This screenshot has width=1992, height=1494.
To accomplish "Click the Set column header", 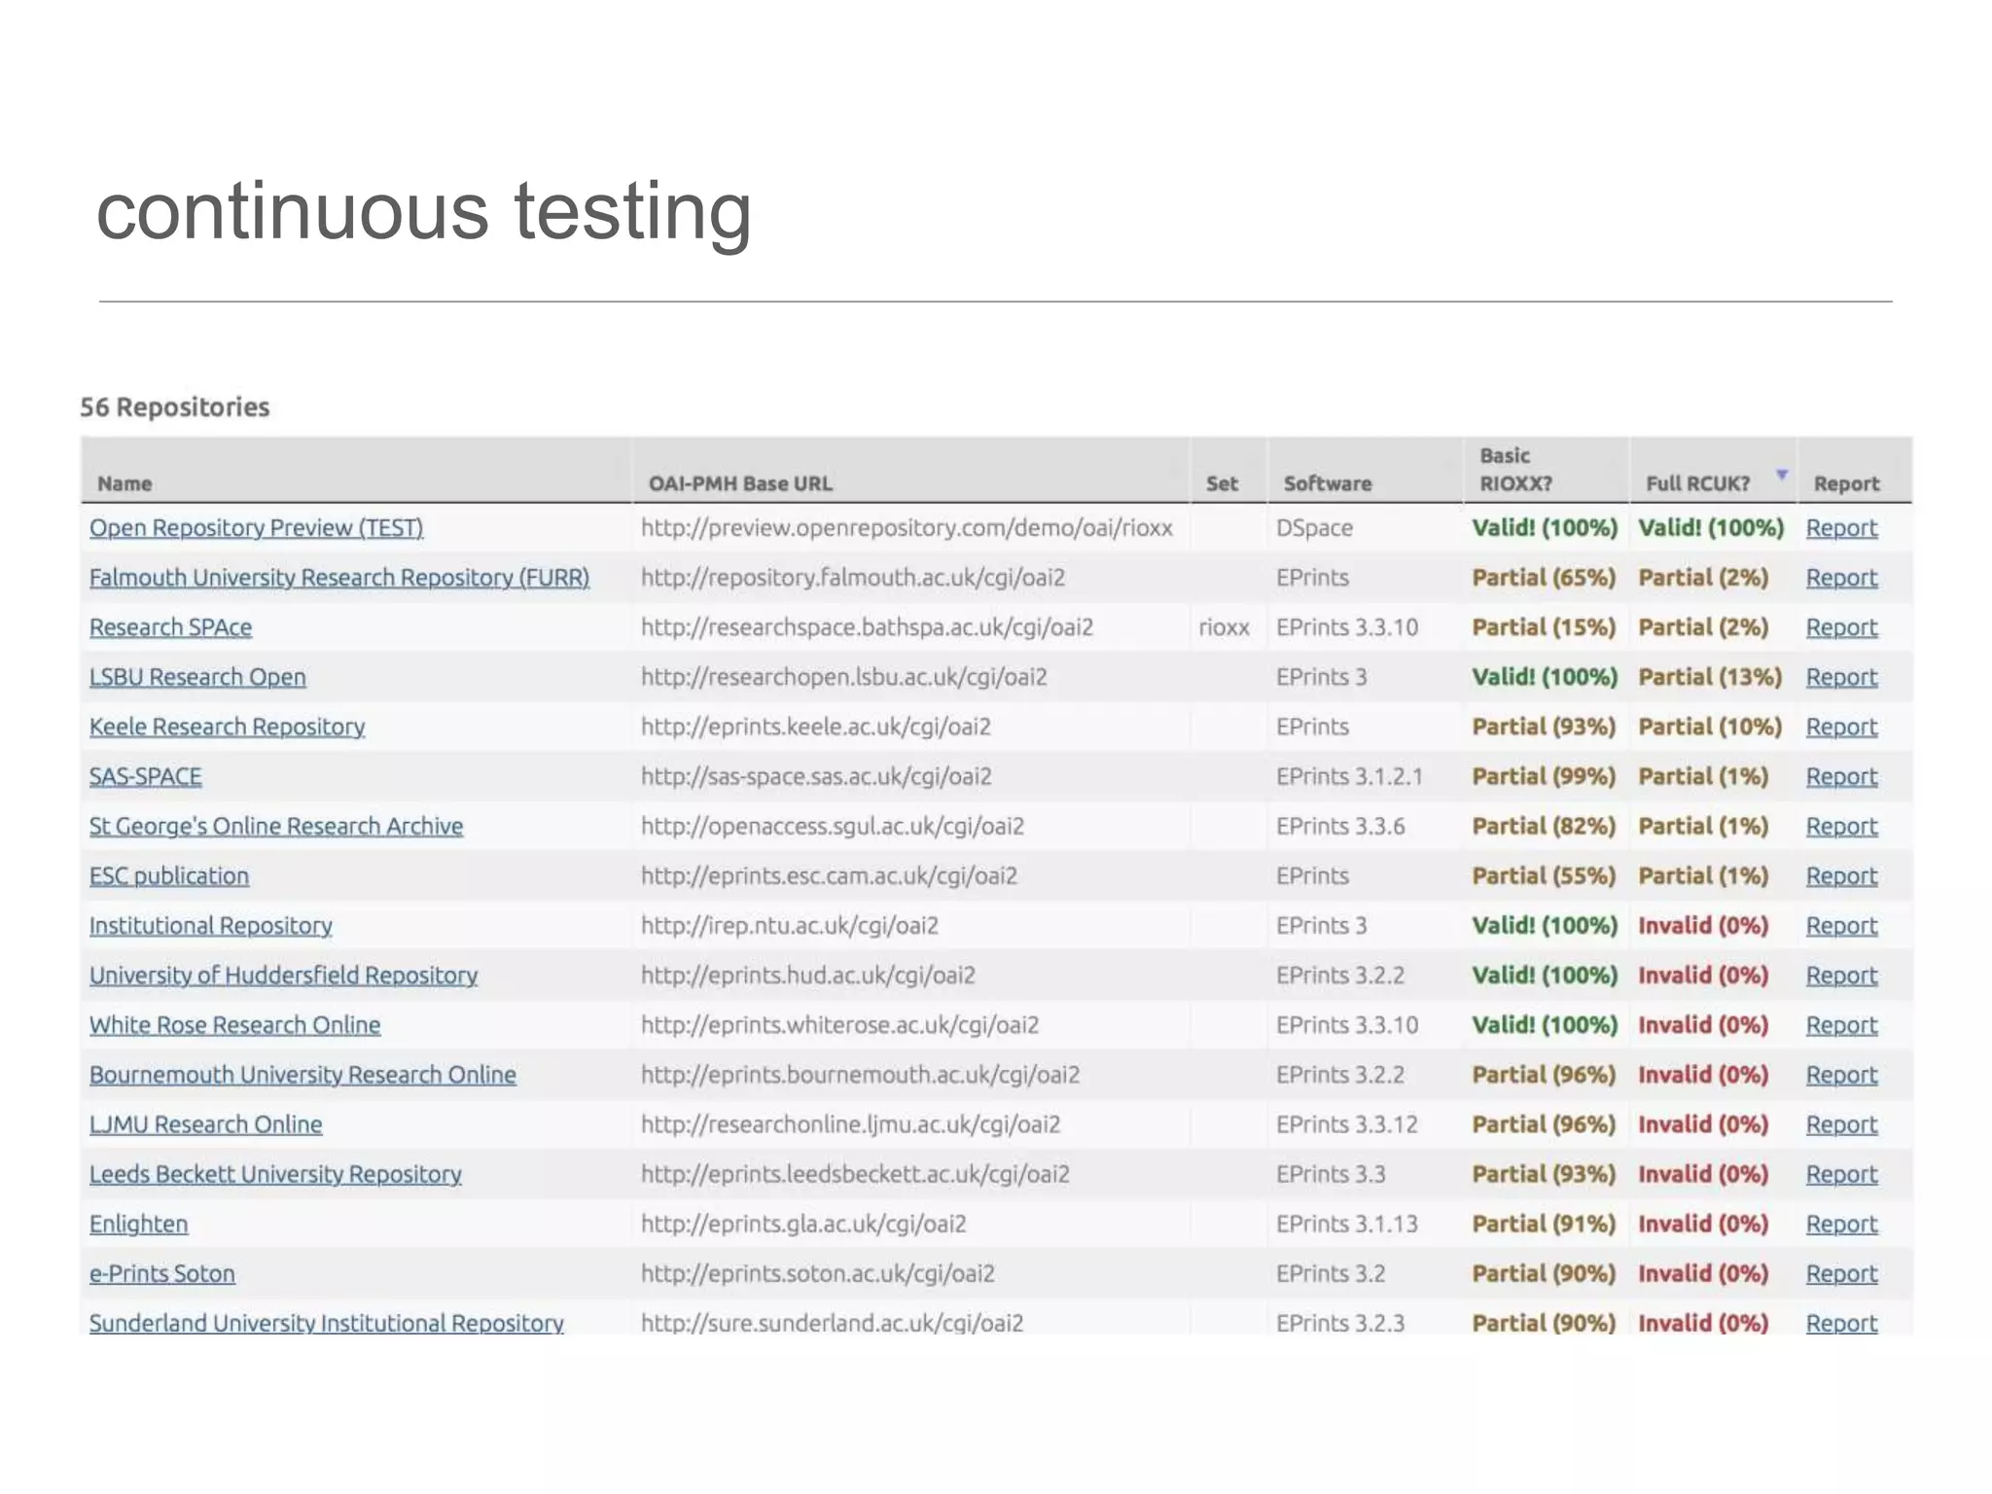I will (x=1222, y=483).
